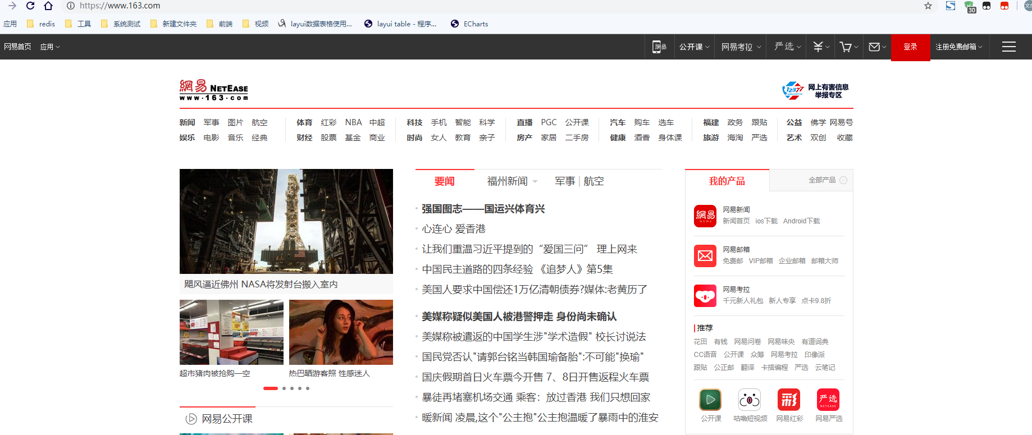Open the 财经 navigation category
The image size is (1032, 435).
click(x=304, y=138)
